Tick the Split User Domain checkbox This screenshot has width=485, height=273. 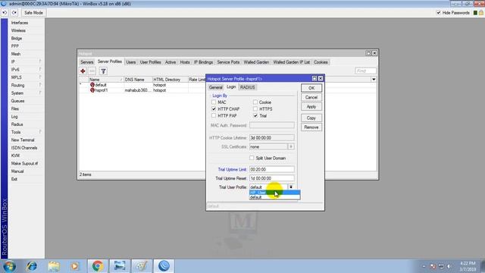point(252,158)
